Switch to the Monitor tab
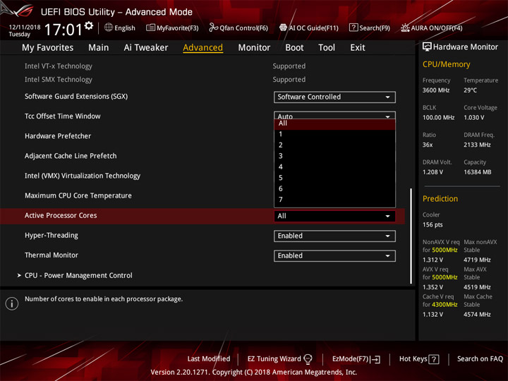The height and width of the screenshot is (381, 508). click(x=254, y=48)
